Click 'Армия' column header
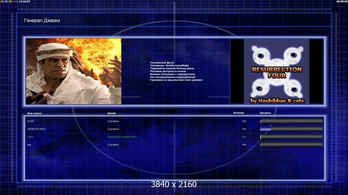 111,113
